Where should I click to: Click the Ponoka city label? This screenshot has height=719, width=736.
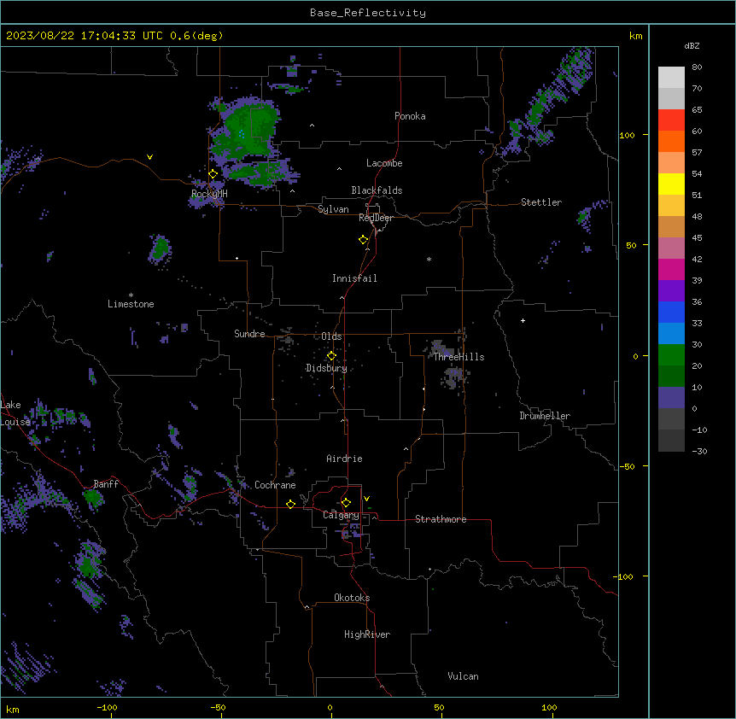[410, 116]
